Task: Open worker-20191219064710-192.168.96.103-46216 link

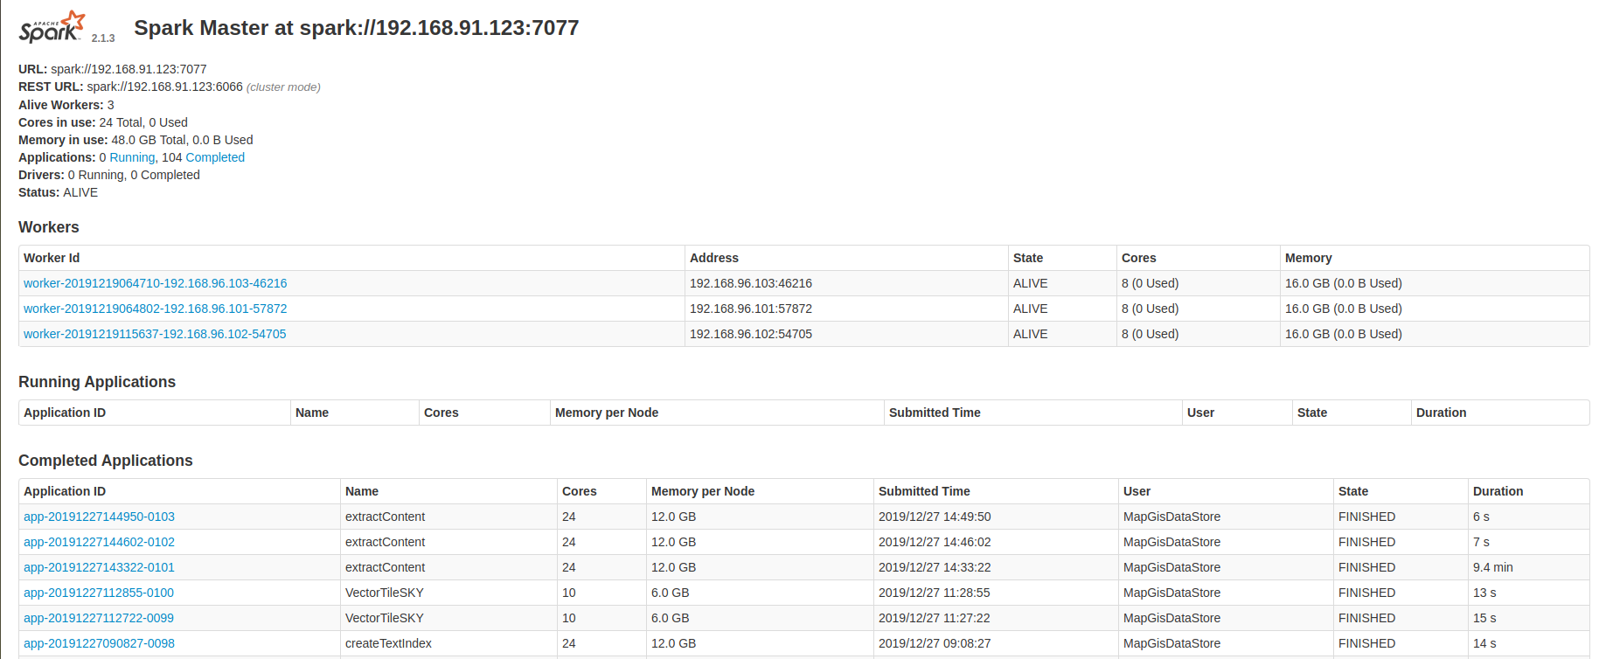Action: pyautogui.click(x=156, y=283)
